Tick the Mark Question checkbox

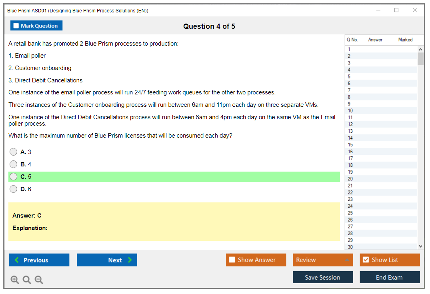[x=16, y=26]
